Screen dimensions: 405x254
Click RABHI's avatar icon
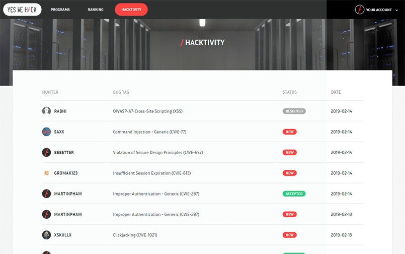pyautogui.click(x=46, y=111)
